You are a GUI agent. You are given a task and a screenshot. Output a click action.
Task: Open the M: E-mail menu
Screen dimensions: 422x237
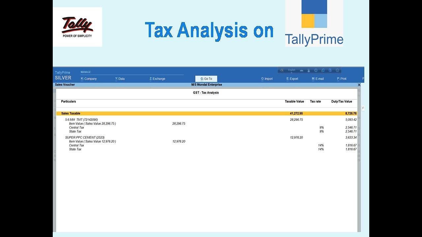click(x=318, y=79)
